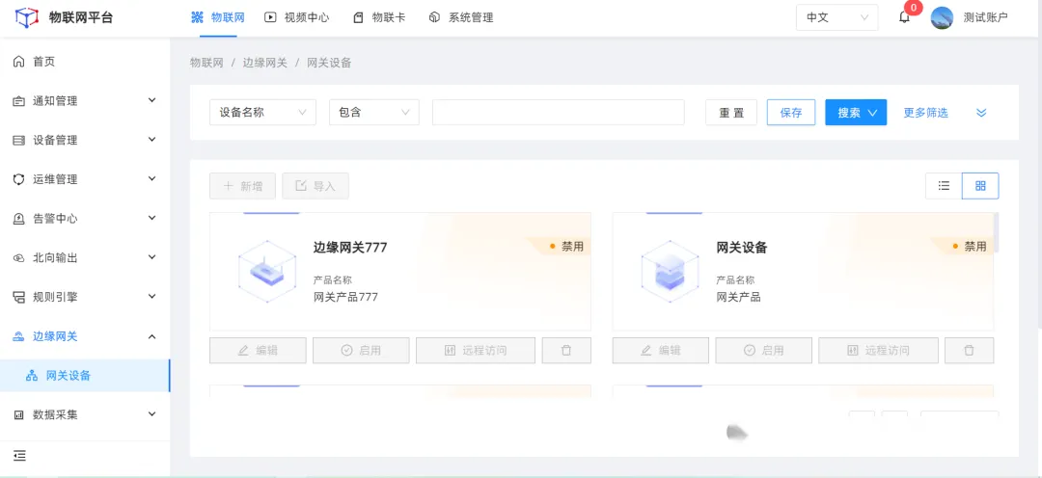Edit the 网关设备 card
Screen dimensions: 1042x478
pyautogui.click(x=661, y=351)
